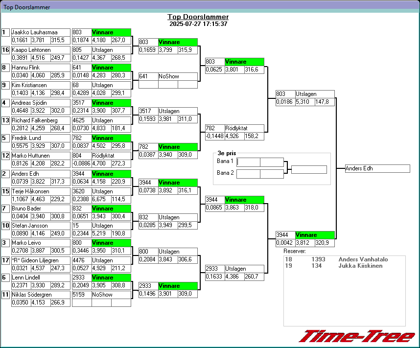Click the green Vinnare cell for car 641
This screenshot has height=348, width=420.
point(111,68)
